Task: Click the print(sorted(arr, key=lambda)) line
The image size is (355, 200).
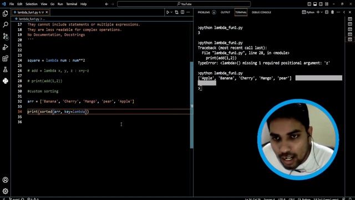Action: (x=58, y=112)
